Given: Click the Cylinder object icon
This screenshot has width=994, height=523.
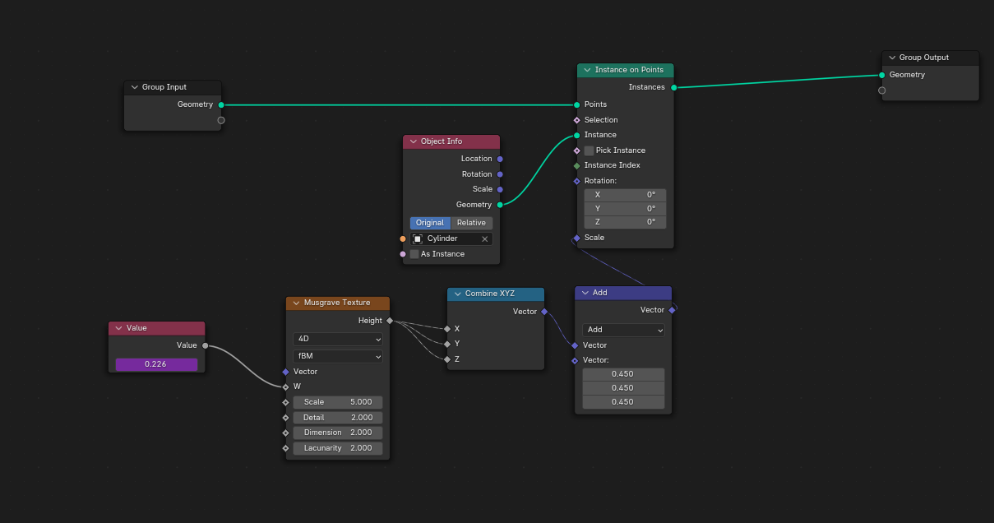Looking at the screenshot, I should pos(418,239).
